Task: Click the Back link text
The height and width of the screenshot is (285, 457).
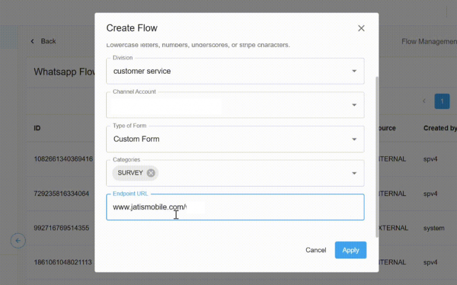Action: (x=48, y=41)
